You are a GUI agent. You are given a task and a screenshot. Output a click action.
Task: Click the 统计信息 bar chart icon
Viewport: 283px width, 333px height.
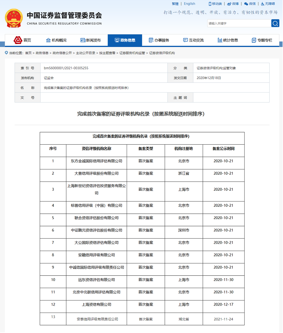[x=220, y=40]
